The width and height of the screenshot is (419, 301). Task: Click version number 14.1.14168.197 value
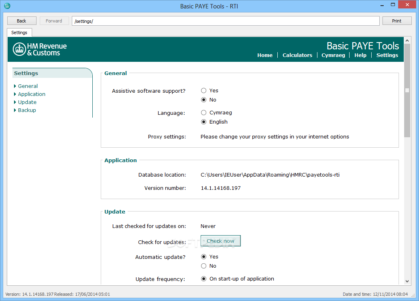click(x=221, y=188)
